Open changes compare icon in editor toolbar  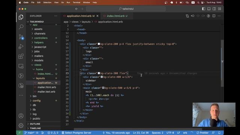187,16
